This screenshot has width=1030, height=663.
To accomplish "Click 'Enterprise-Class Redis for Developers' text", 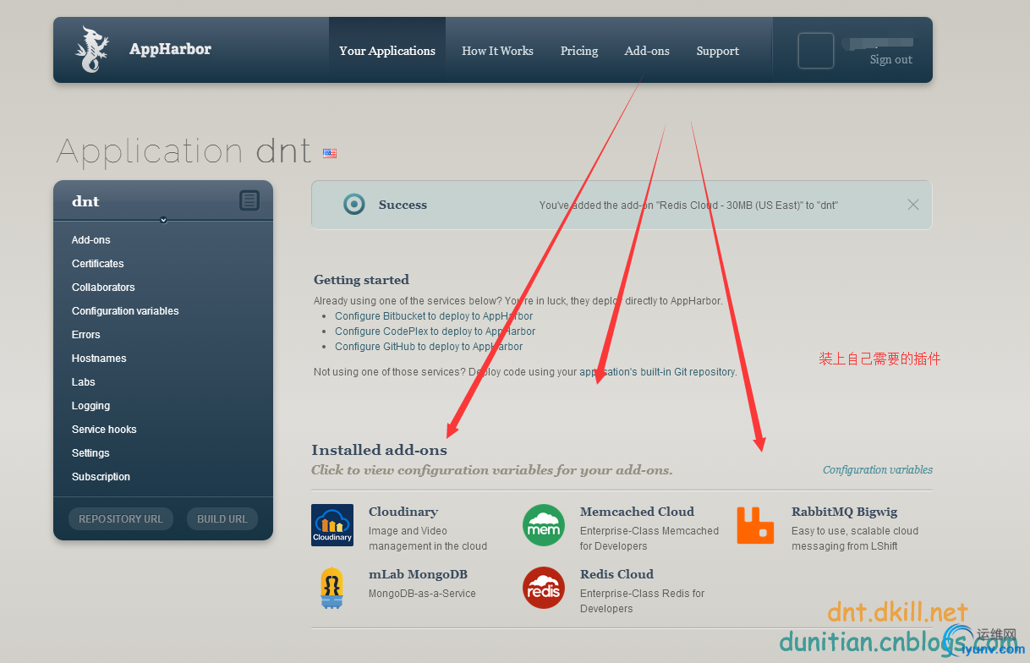I will coord(642,601).
